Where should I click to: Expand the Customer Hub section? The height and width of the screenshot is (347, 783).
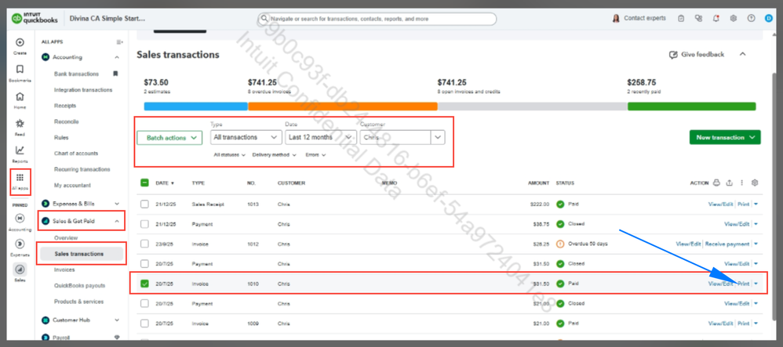coord(117,320)
